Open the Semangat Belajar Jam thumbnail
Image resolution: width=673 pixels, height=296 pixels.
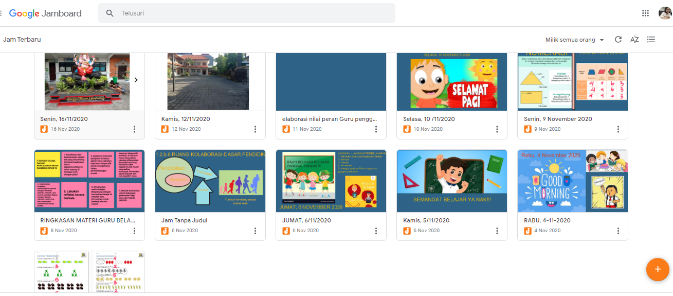452,181
